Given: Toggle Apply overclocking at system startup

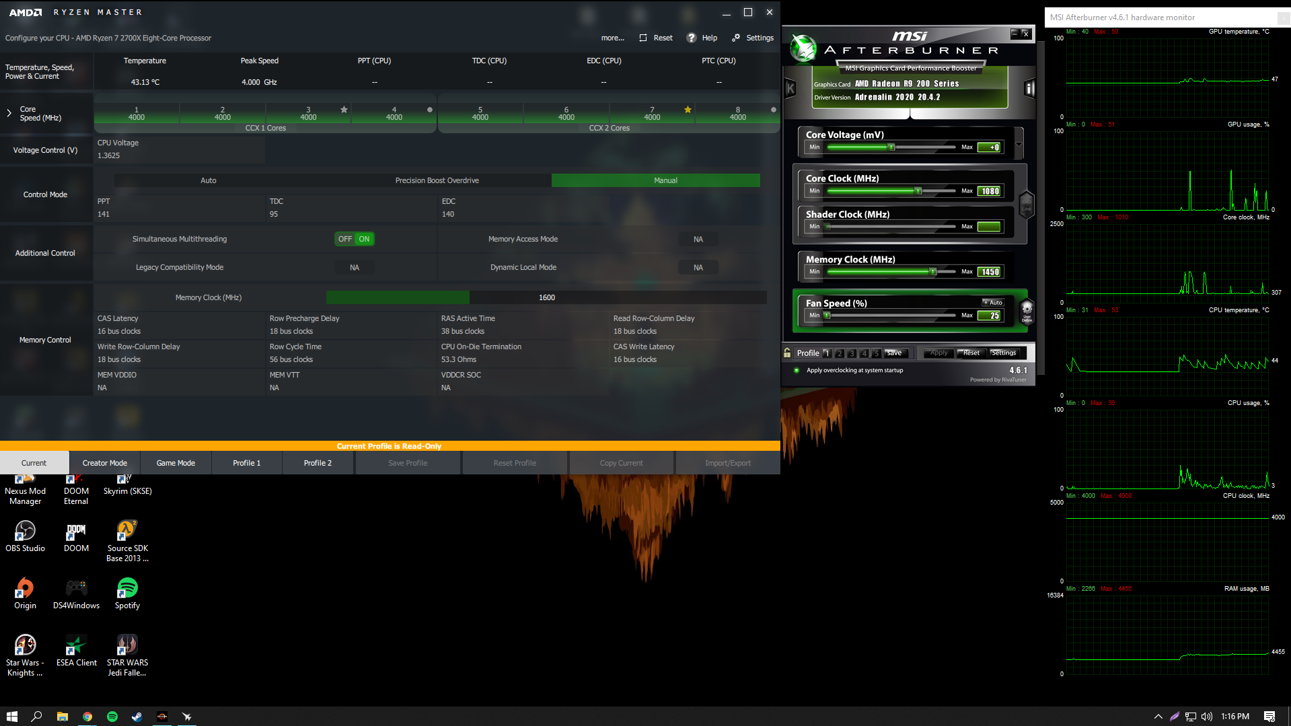Looking at the screenshot, I should coord(797,370).
